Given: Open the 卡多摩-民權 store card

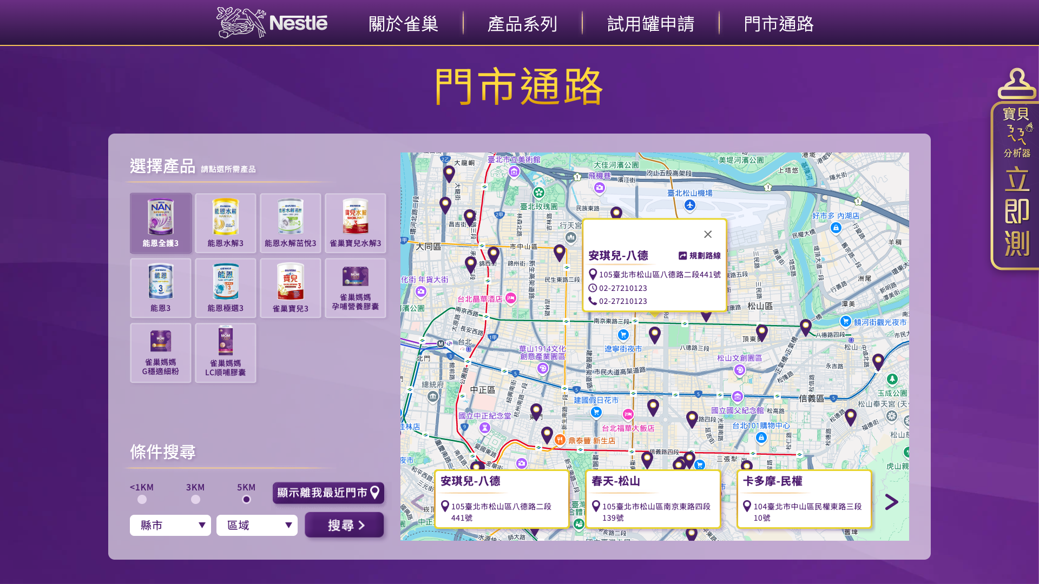Looking at the screenshot, I should coord(805,499).
